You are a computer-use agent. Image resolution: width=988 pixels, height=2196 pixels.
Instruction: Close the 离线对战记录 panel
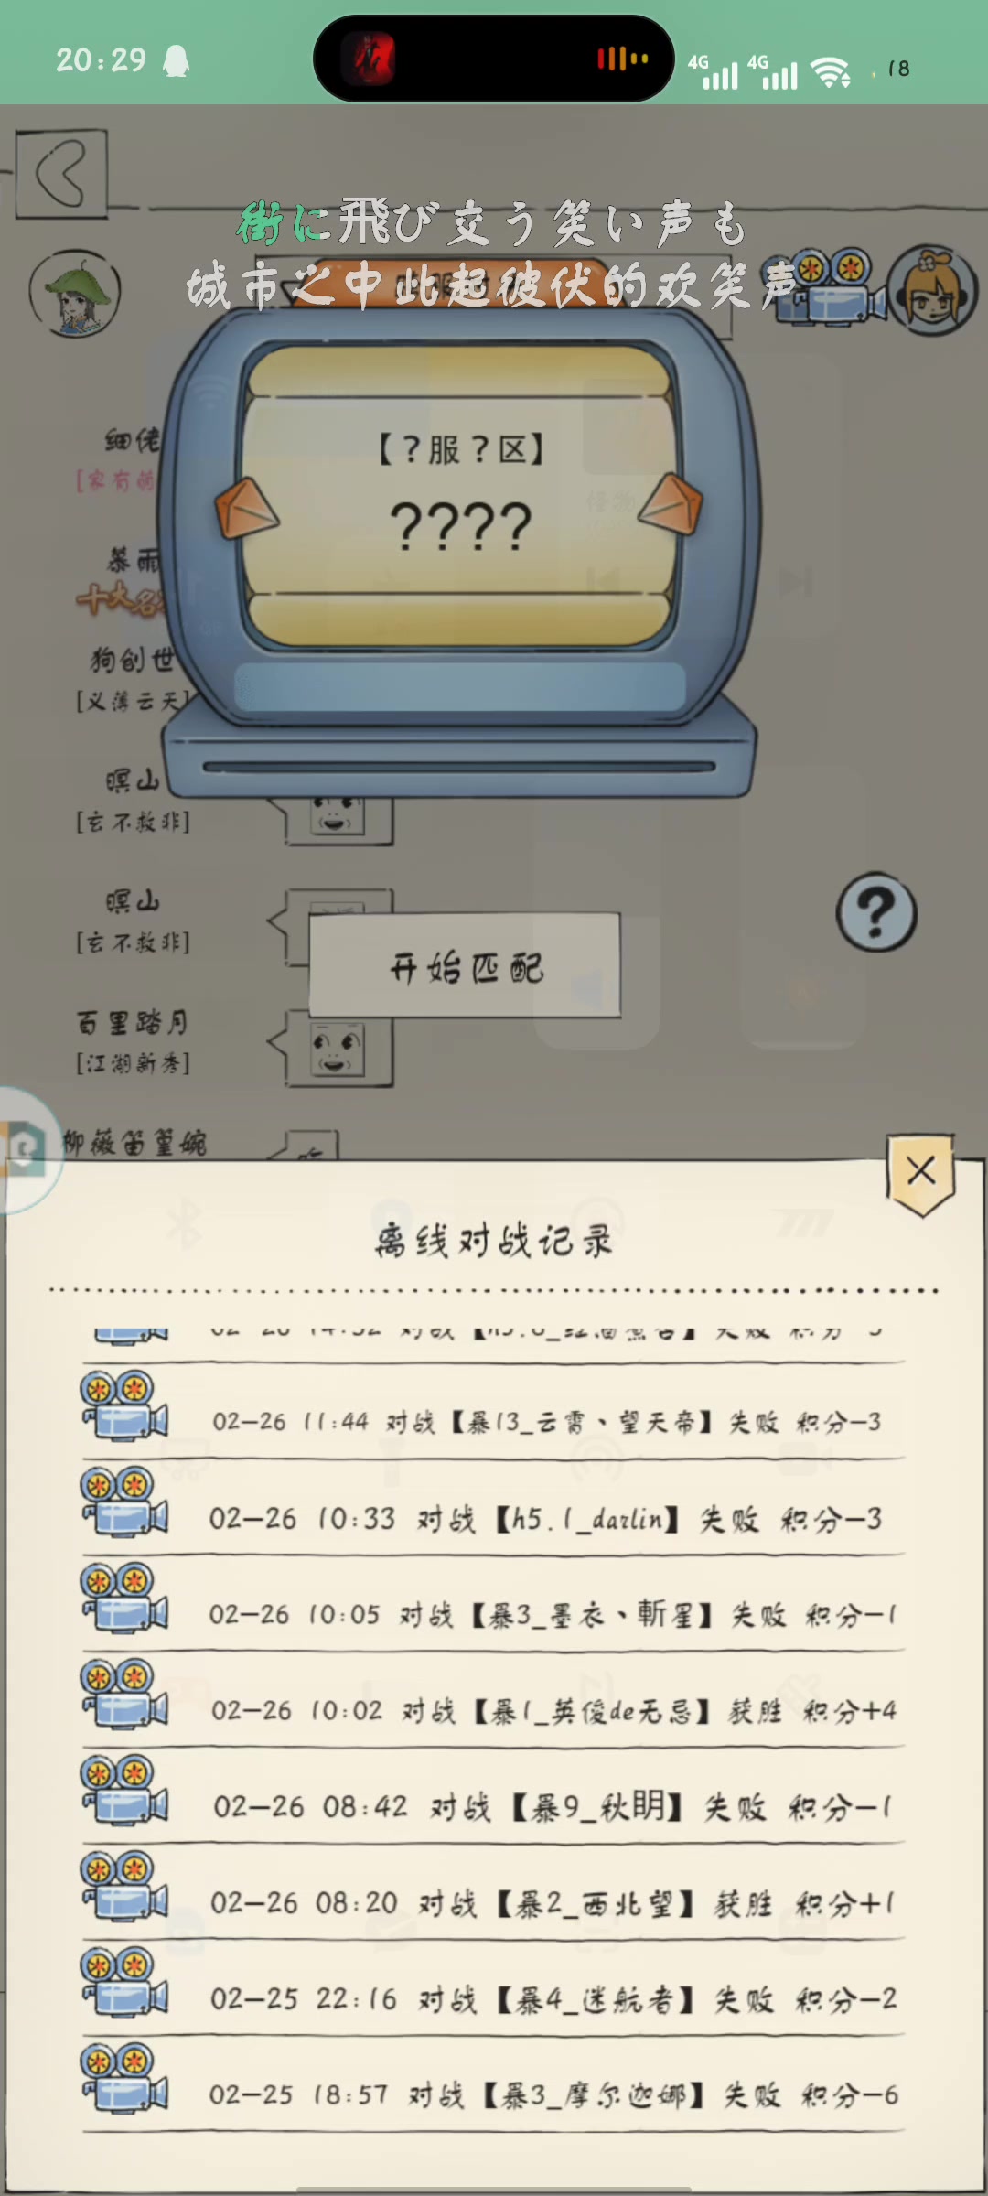[x=921, y=1172]
